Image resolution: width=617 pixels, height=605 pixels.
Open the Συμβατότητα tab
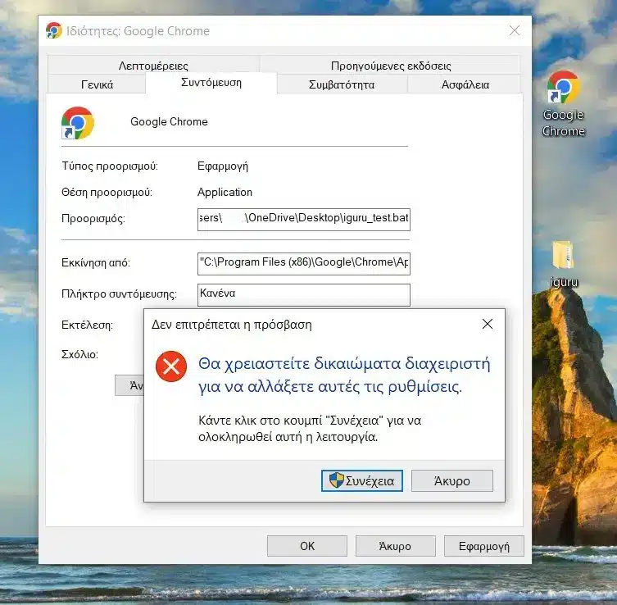[x=342, y=84]
